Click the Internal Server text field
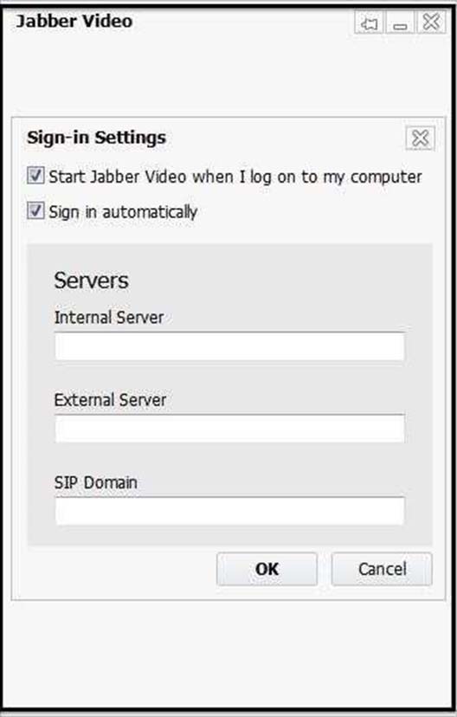The height and width of the screenshot is (717, 457). click(x=229, y=346)
